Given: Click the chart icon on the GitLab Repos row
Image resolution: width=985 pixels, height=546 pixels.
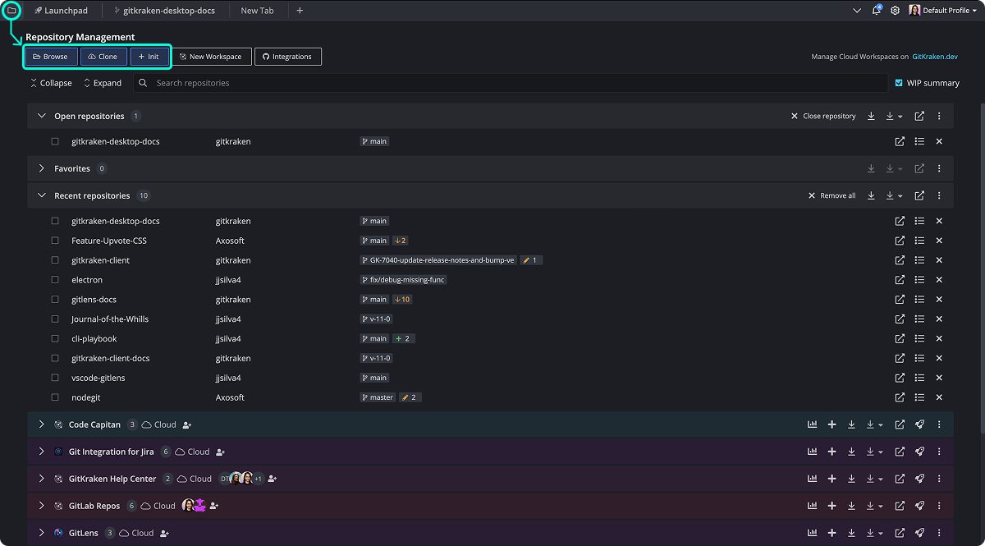Looking at the screenshot, I should [x=812, y=506].
